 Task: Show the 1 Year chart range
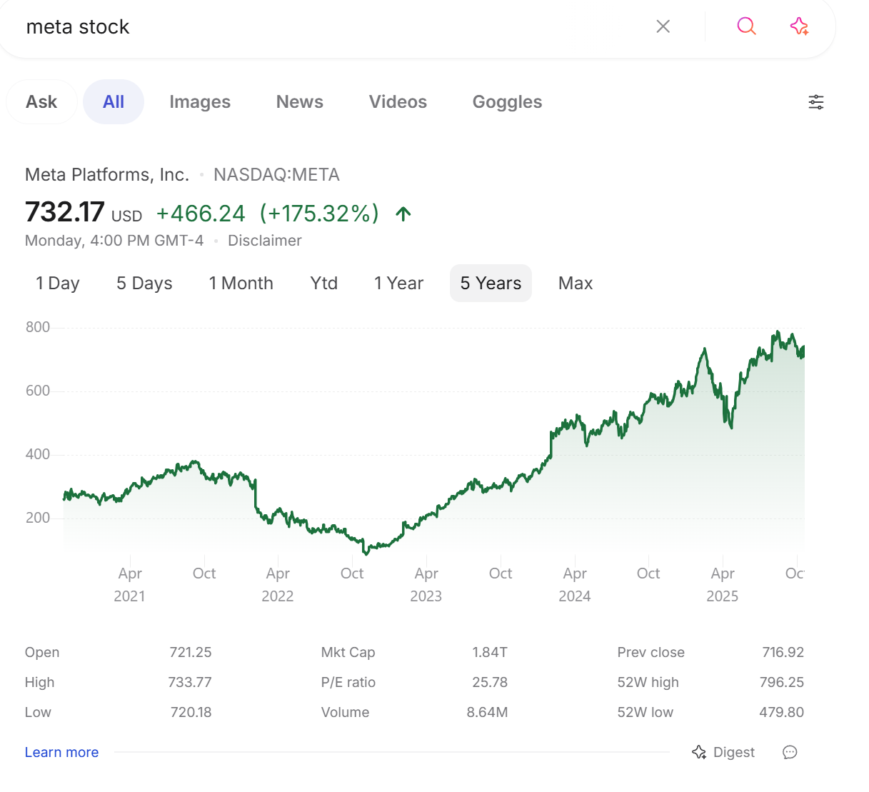[399, 284]
